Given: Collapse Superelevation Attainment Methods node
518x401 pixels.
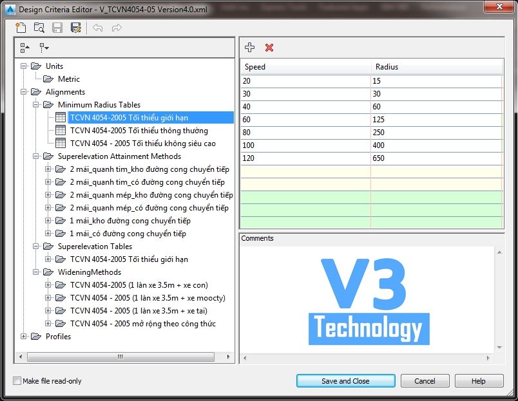Looking at the screenshot, I should point(35,156).
